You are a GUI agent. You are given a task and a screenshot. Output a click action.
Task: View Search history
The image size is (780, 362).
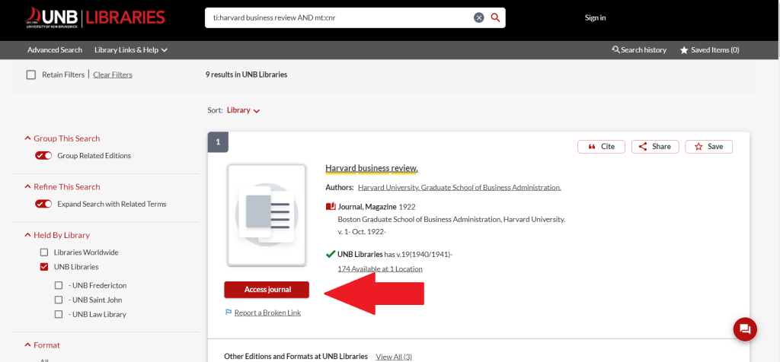coord(639,50)
